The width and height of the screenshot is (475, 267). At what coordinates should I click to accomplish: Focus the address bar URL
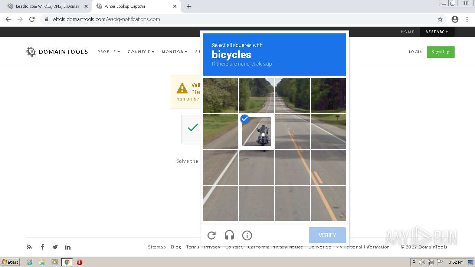point(106,19)
